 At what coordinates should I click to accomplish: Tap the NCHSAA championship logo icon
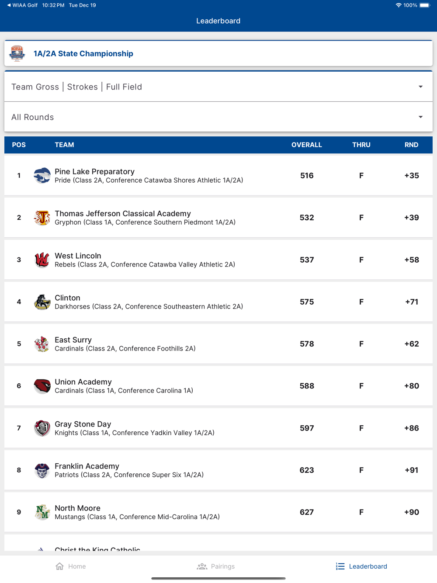pyautogui.click(x=17, y=53)
